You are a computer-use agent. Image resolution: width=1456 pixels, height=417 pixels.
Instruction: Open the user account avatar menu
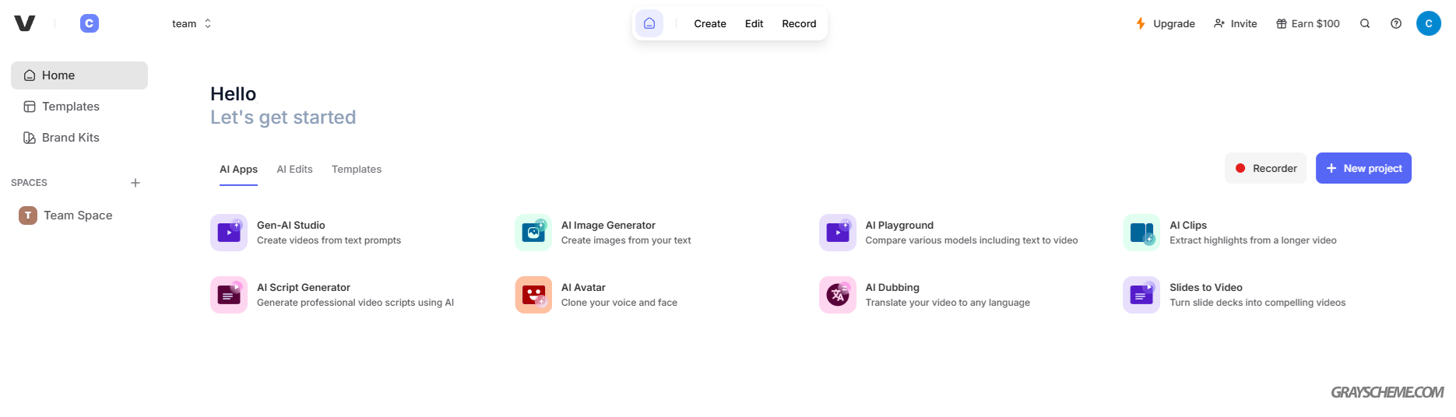[1429, 23]
